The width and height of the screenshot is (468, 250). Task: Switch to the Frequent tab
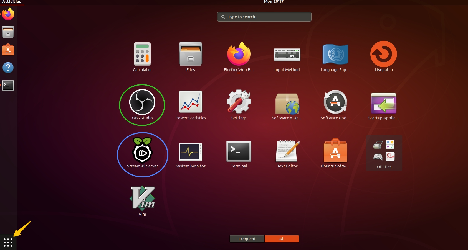click(x=247, y=239)
